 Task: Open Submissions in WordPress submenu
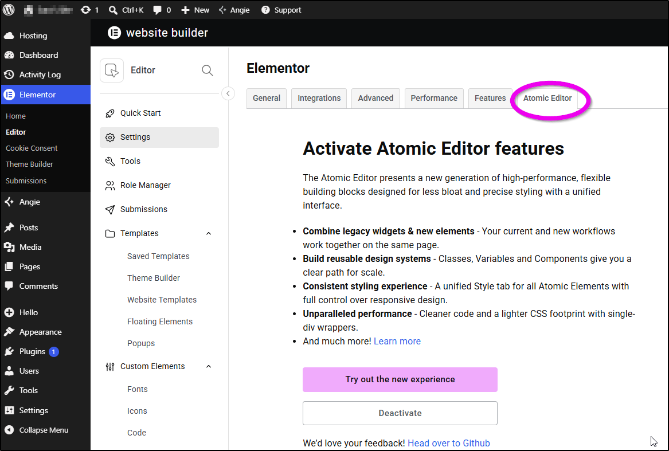[x=26, y=181]
